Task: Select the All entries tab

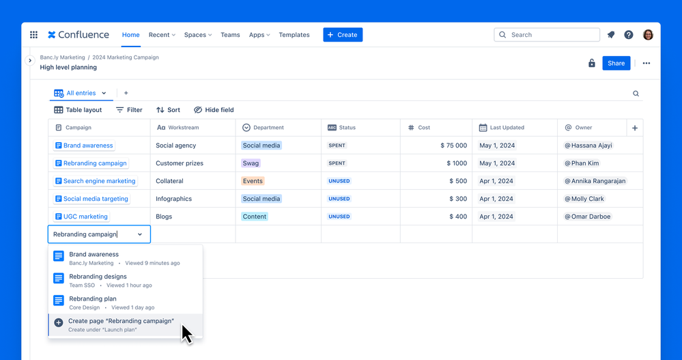Action: 81,93
